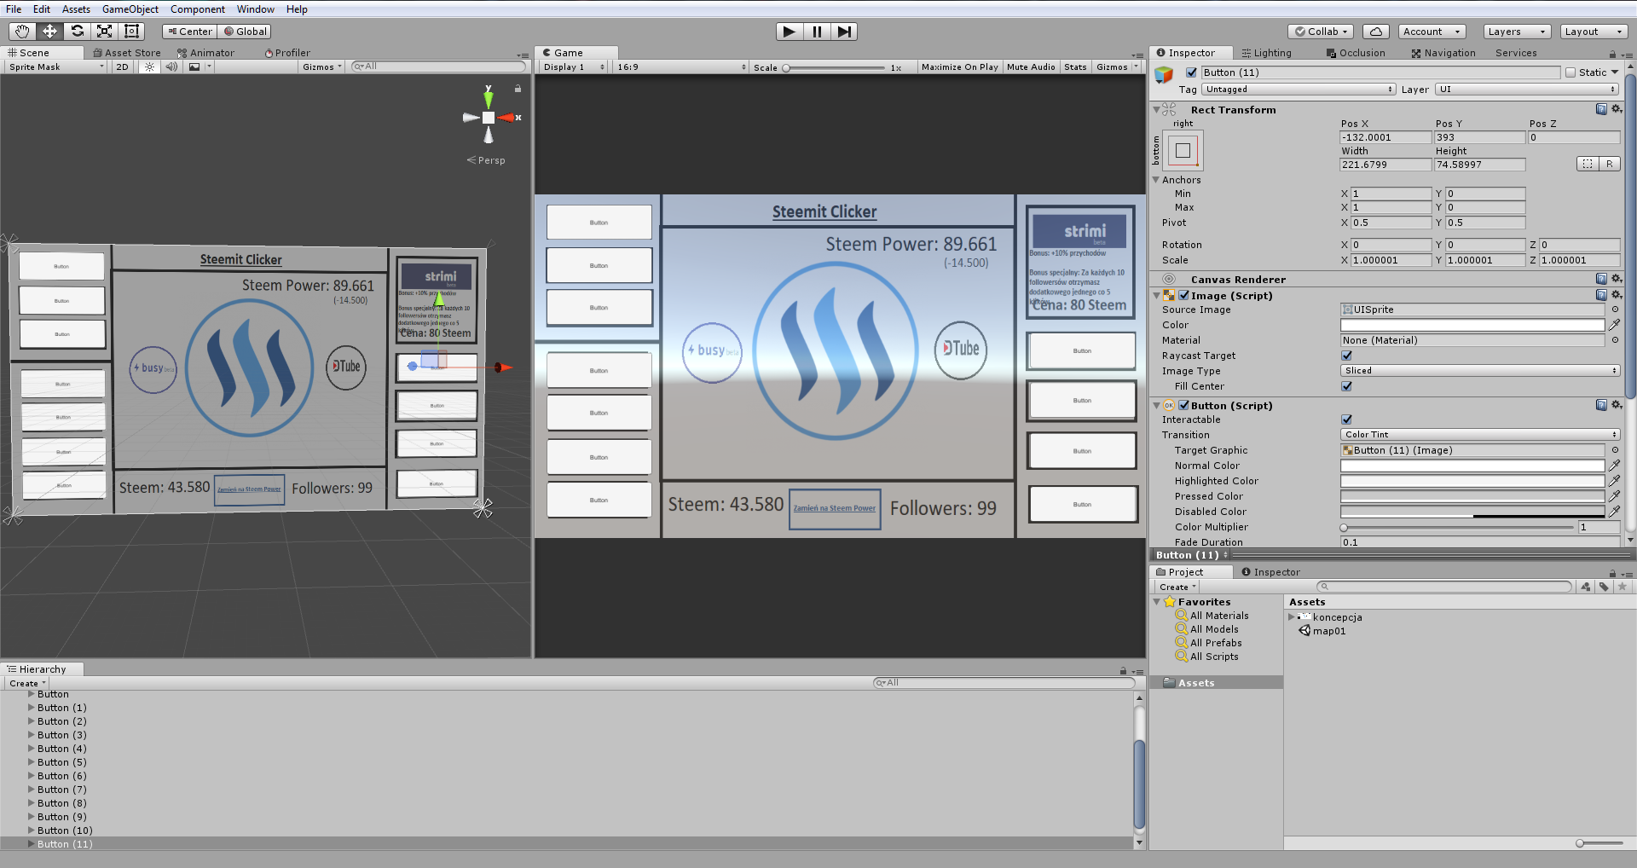Viewport: 1637px width, 868px height.
Task: Disable the Interactable checkbox
Action: coord(1346,420)
